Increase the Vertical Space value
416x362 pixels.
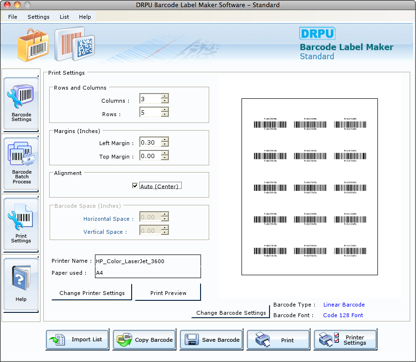(165, 228)
